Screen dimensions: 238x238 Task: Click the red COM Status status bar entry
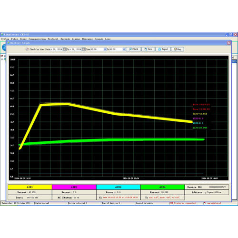point(182,203)
